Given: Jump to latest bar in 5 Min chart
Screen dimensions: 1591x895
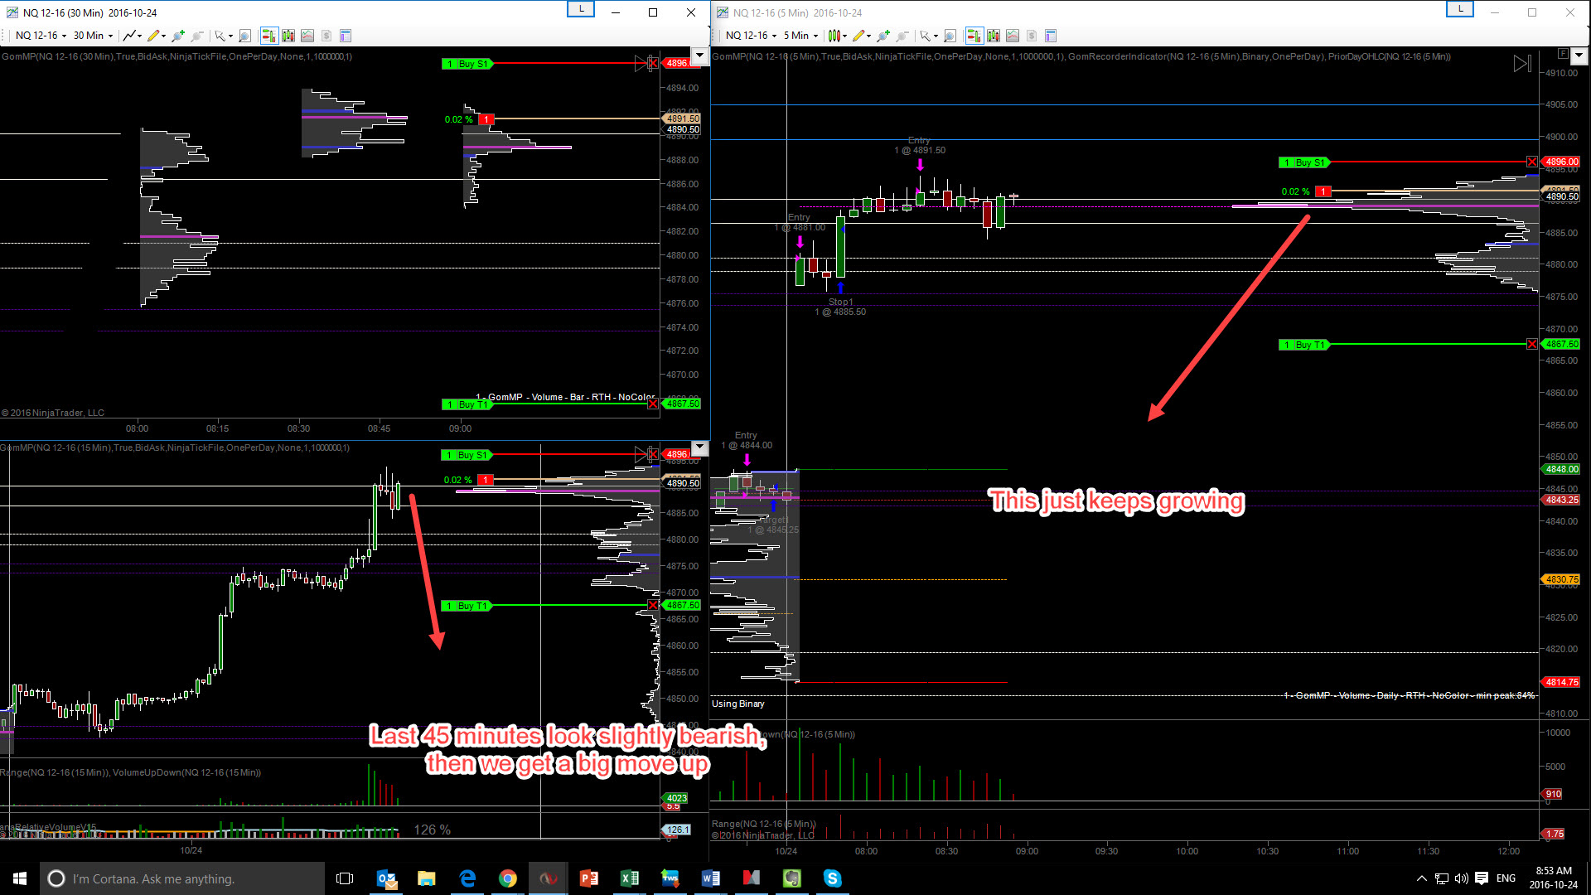Looking at the screenshot, I should [1522, 64].
